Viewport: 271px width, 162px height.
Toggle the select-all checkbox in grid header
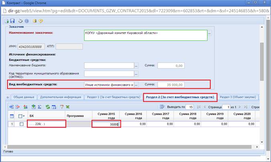[20, 116]
